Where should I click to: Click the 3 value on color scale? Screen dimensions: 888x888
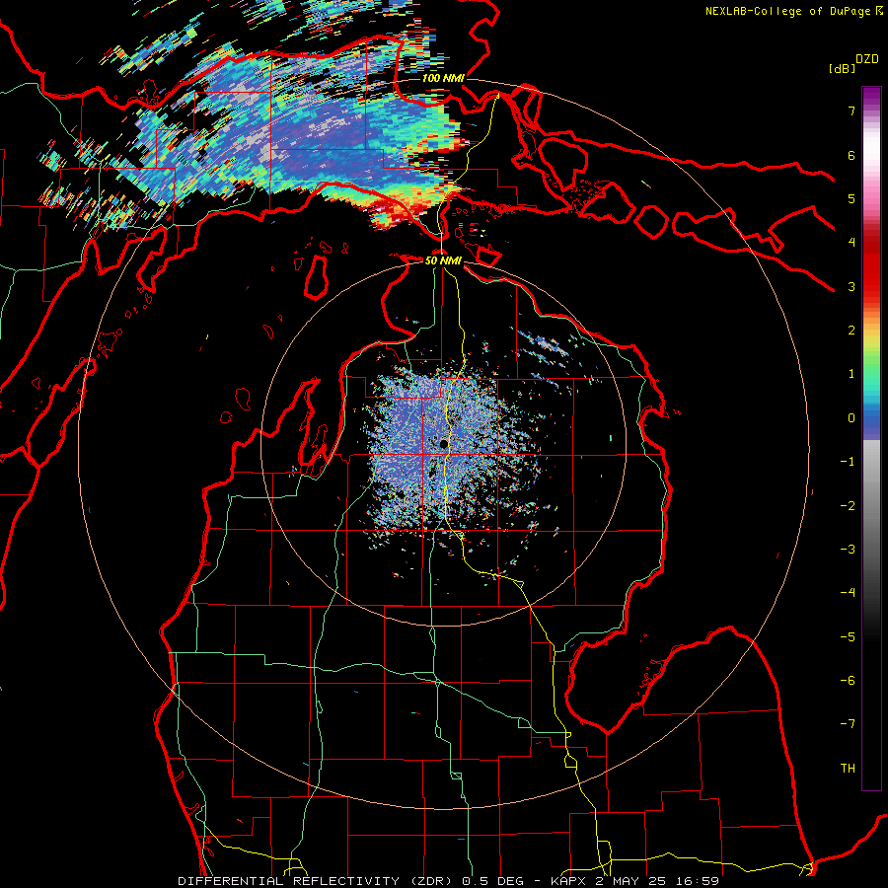point(851,286)
